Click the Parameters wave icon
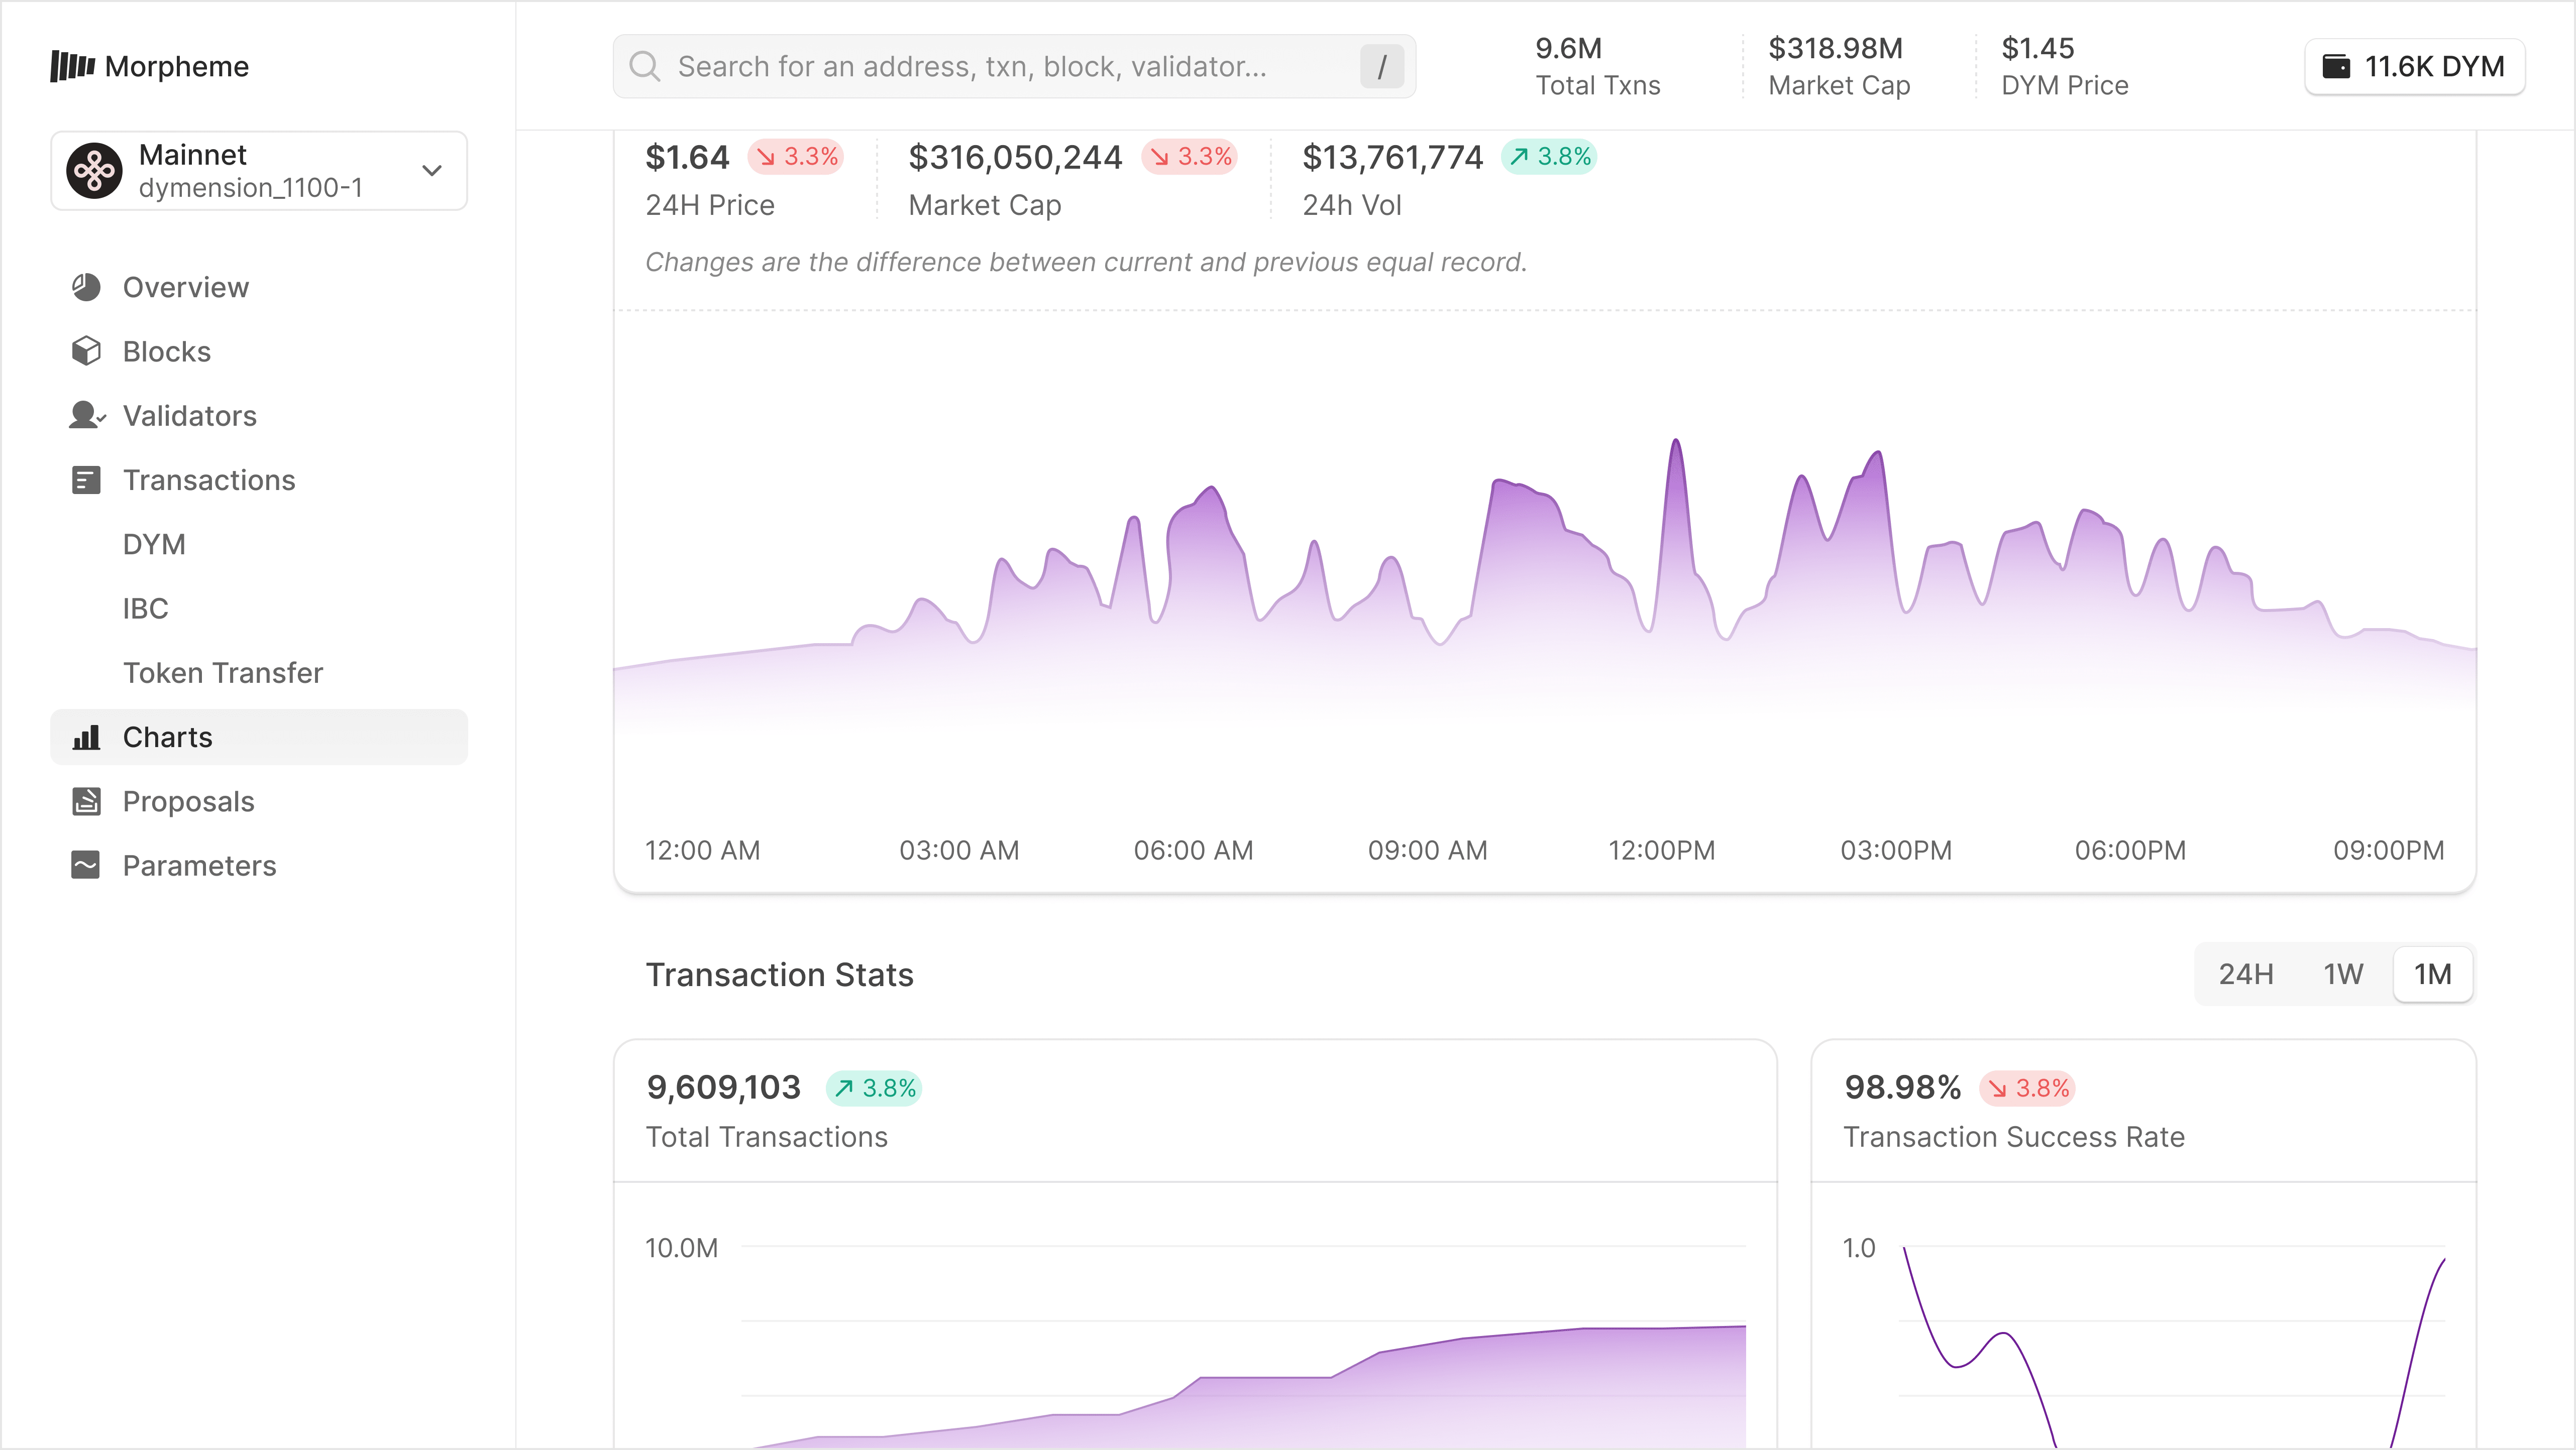 pos(86,866)
